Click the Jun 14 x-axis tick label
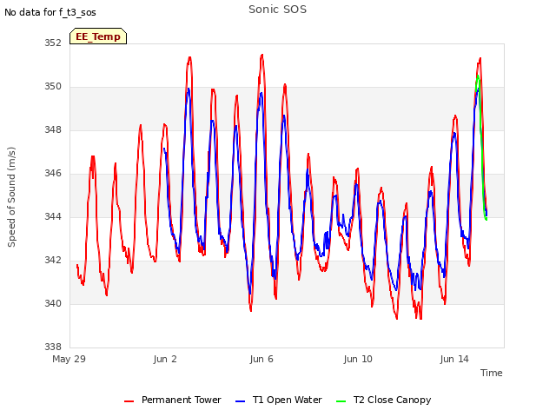This screenshot has height=417, width=556. coord(454,359)
